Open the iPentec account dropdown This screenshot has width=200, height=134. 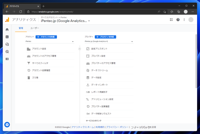click(50, 42)
